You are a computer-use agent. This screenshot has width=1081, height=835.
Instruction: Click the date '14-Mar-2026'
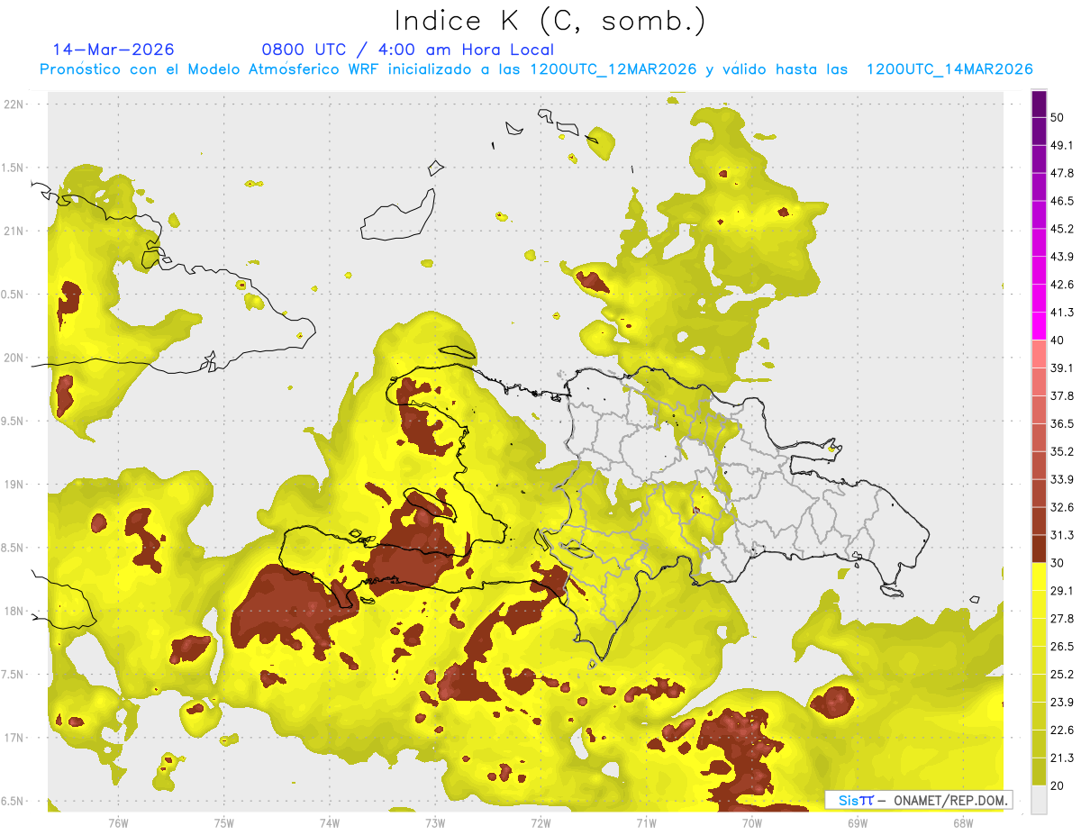[114, 50]
